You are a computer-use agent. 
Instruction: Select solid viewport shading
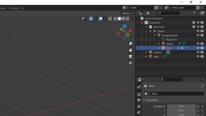click(119, 19)
